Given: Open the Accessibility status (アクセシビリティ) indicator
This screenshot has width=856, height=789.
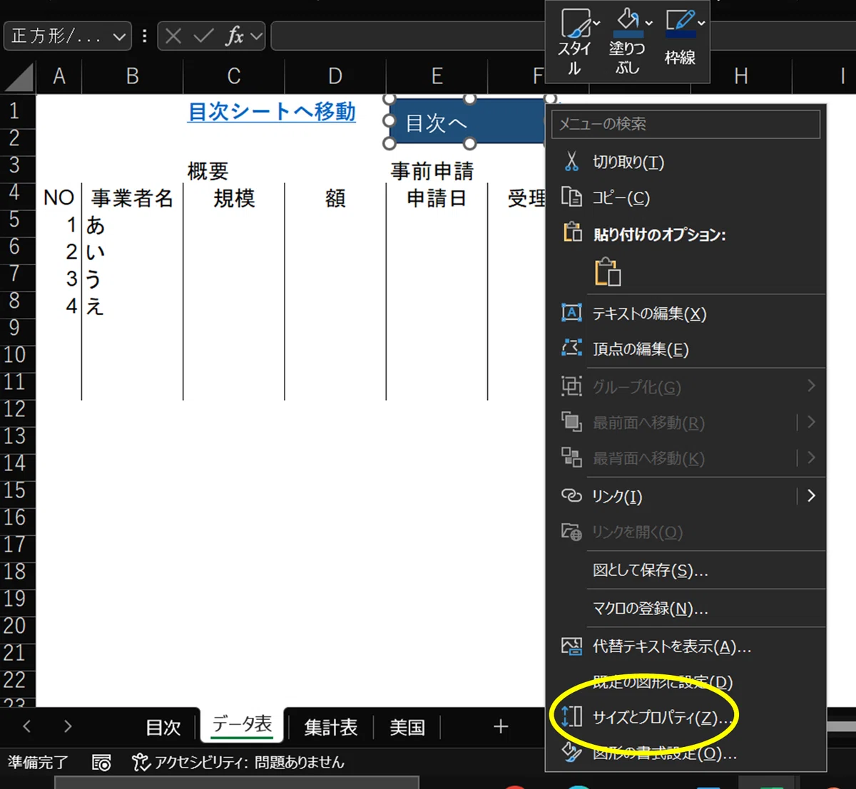Looking at the screenshot, I should [238, 763].
